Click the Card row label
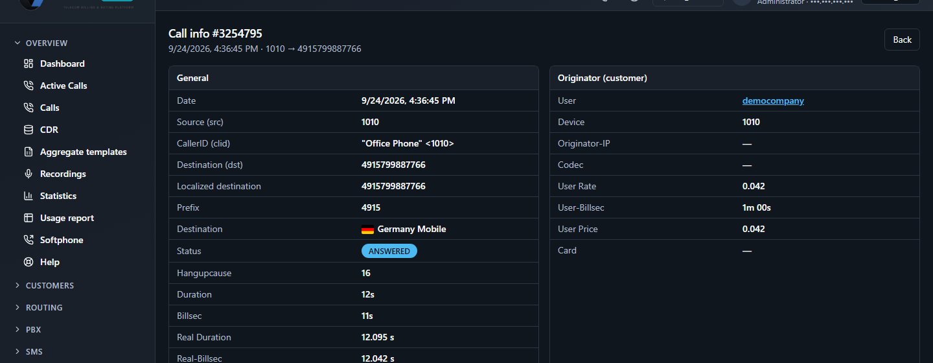Screen dimensions: 933x363 [567, 250]
